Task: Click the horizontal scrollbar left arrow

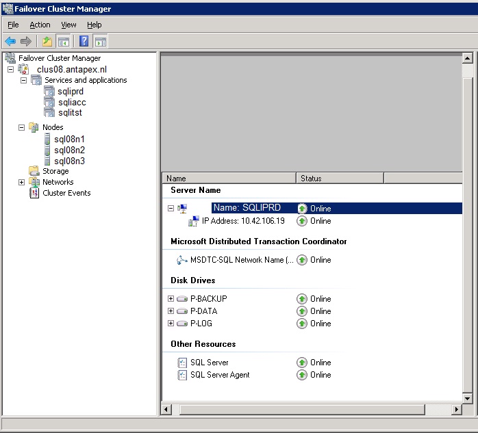Action: (166, 409)
